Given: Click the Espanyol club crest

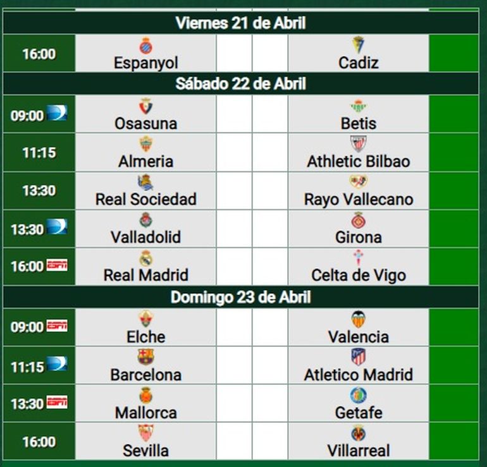Looking at the screenshot, I should 146,45.
